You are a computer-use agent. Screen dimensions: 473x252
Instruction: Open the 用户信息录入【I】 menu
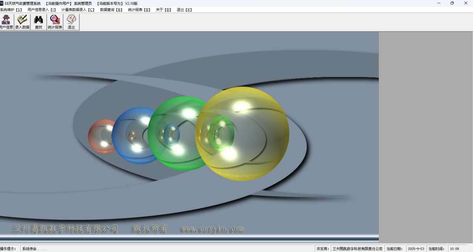42,10
